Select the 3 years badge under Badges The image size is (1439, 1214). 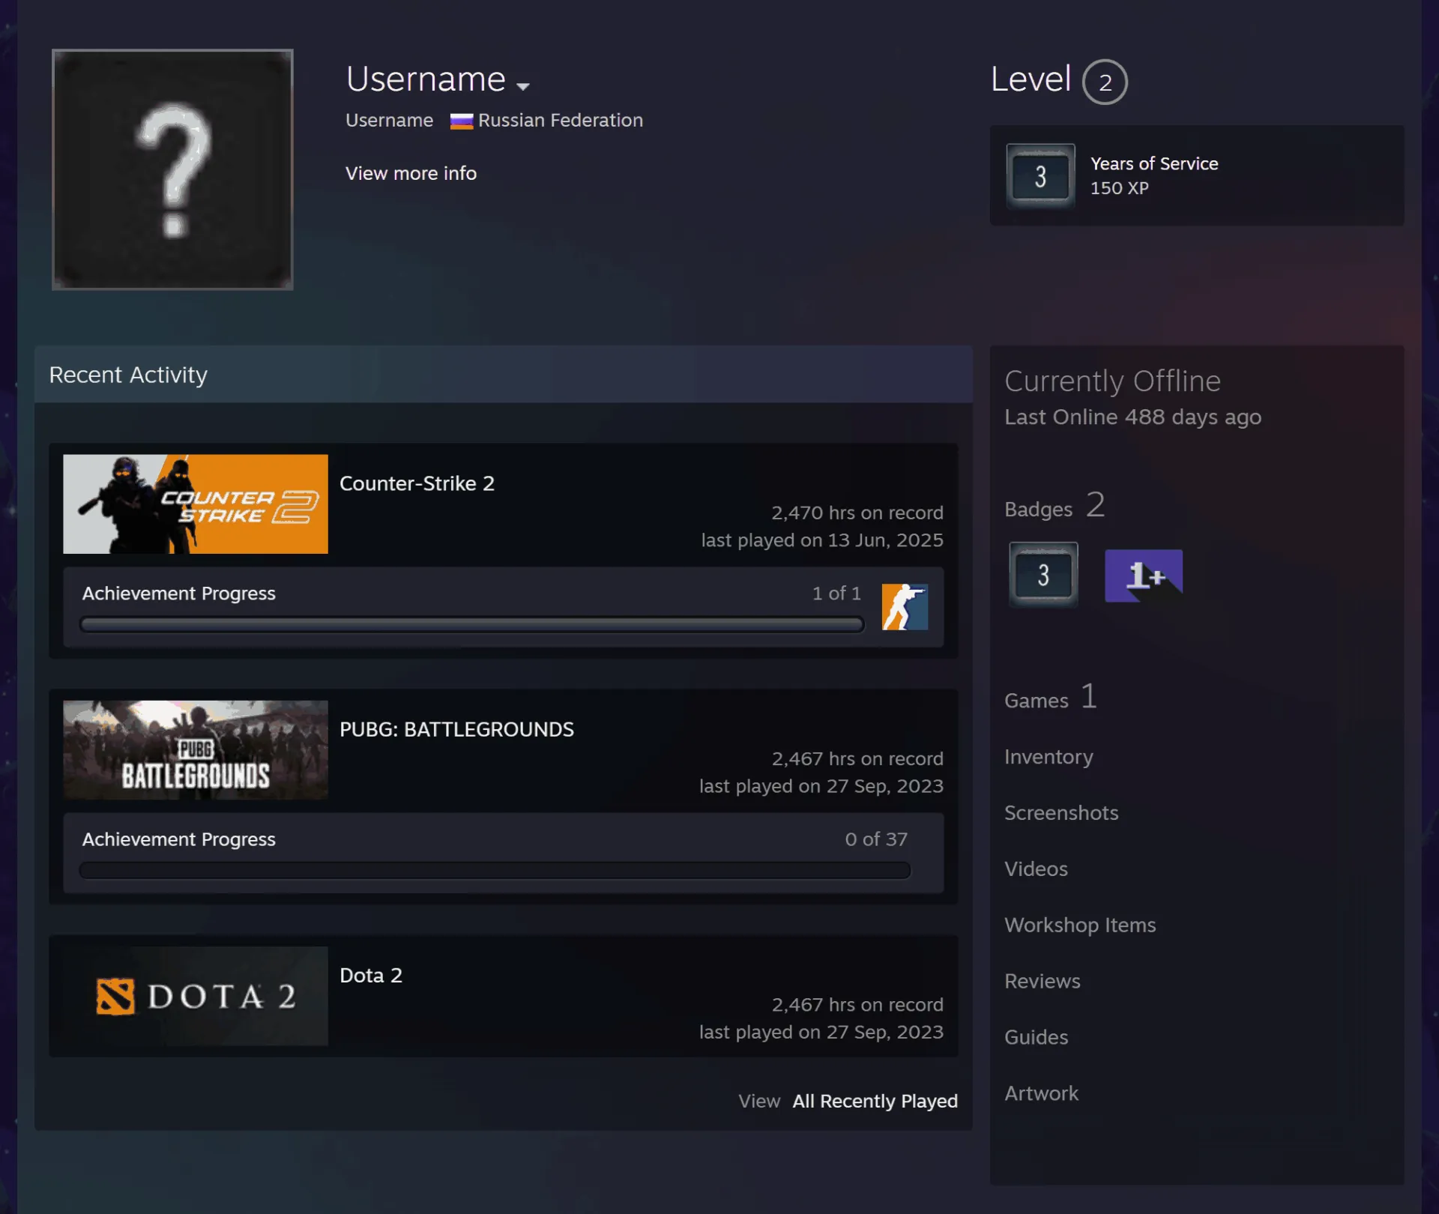[x=1043, y=575]
